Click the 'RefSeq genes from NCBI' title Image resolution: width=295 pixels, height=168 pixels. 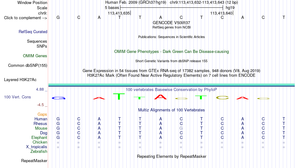(x=171, y=27)
